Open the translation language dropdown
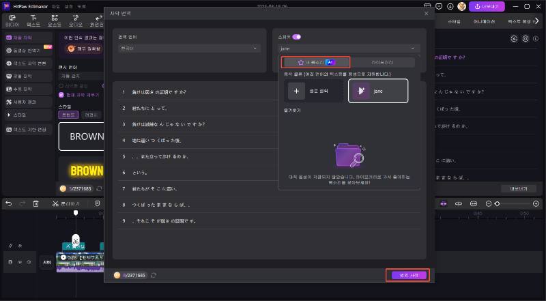This screenshot has width=546, height=301. 190,48
